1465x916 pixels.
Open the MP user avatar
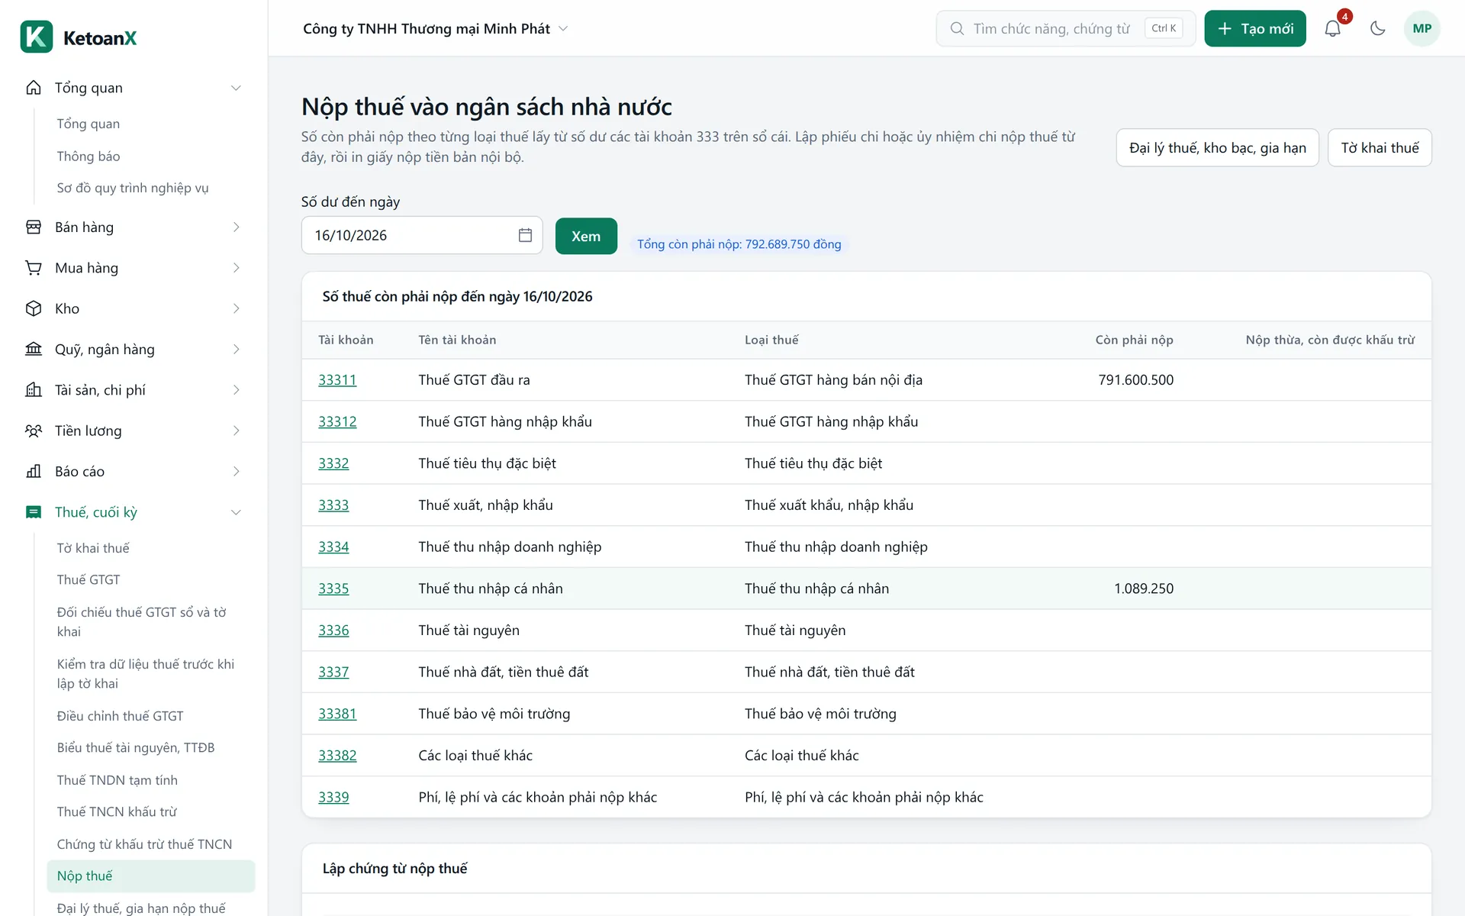click(1422, 28)
